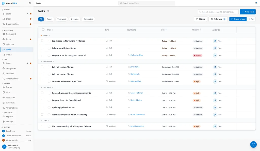Click the Contacts people icon

pos(4,73)
